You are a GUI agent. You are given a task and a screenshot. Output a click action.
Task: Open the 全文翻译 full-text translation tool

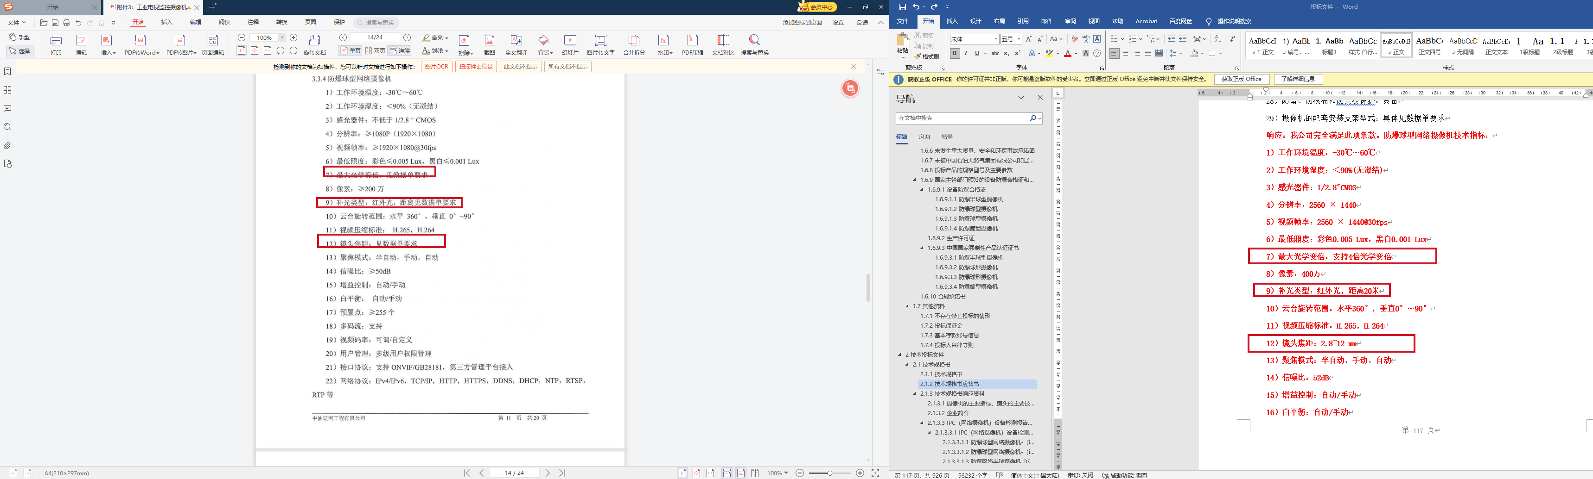516,44
